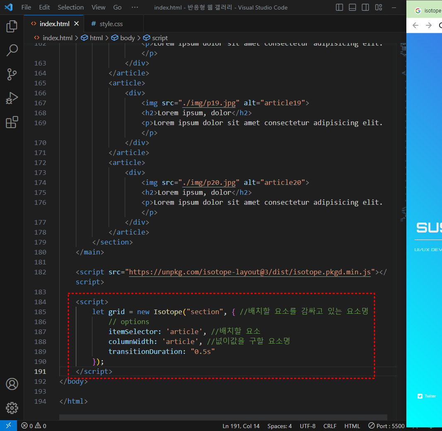This screenshot has height=431, width=442.
Task: Open the Accounts menu icon
Action: (x=12, y=384)
